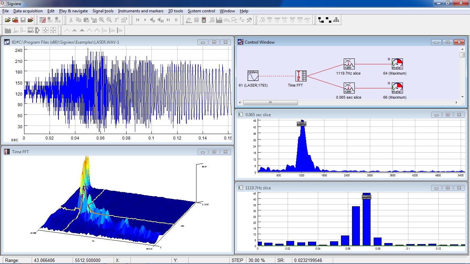The width and height of the screenshot is (470, 264).
Task: Click the Control Window horizontal scrollbar
Action: [x=270, y=102]
